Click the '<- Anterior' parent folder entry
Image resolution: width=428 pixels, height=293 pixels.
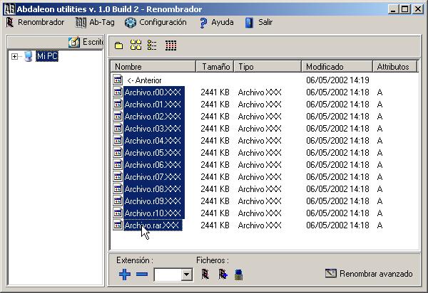click(x=143, y=80)
